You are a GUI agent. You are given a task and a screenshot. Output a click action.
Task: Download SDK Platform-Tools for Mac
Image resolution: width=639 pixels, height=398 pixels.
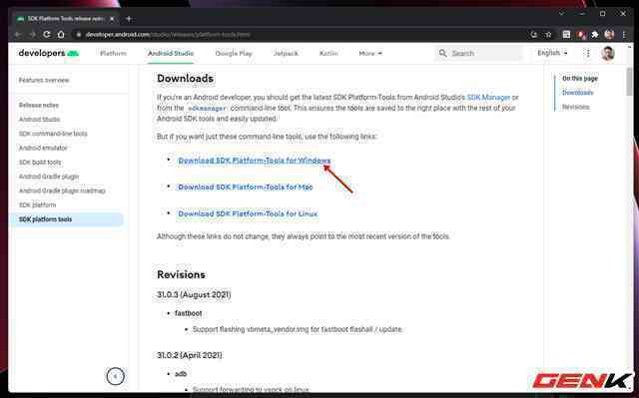click(246, 188)
